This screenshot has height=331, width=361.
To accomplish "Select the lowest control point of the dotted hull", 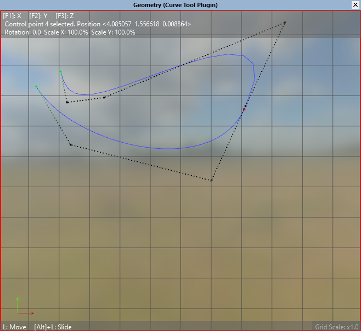I will 211,180.
